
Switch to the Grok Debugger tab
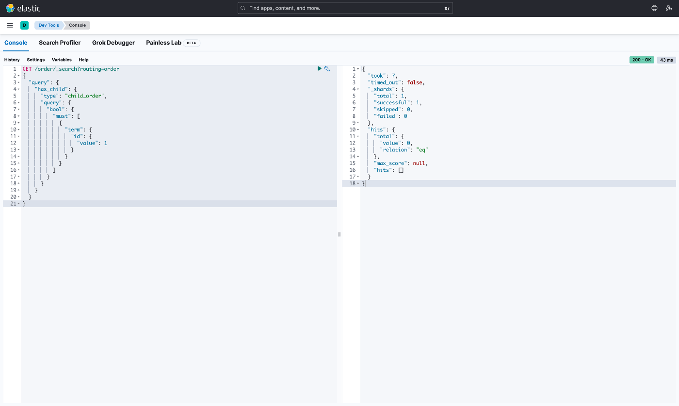tap(113, 43)
